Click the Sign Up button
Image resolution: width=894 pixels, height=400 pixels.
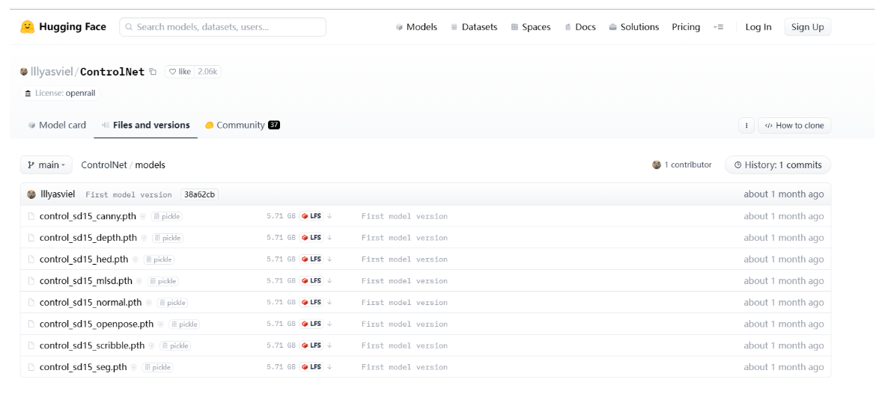(807, 27)
